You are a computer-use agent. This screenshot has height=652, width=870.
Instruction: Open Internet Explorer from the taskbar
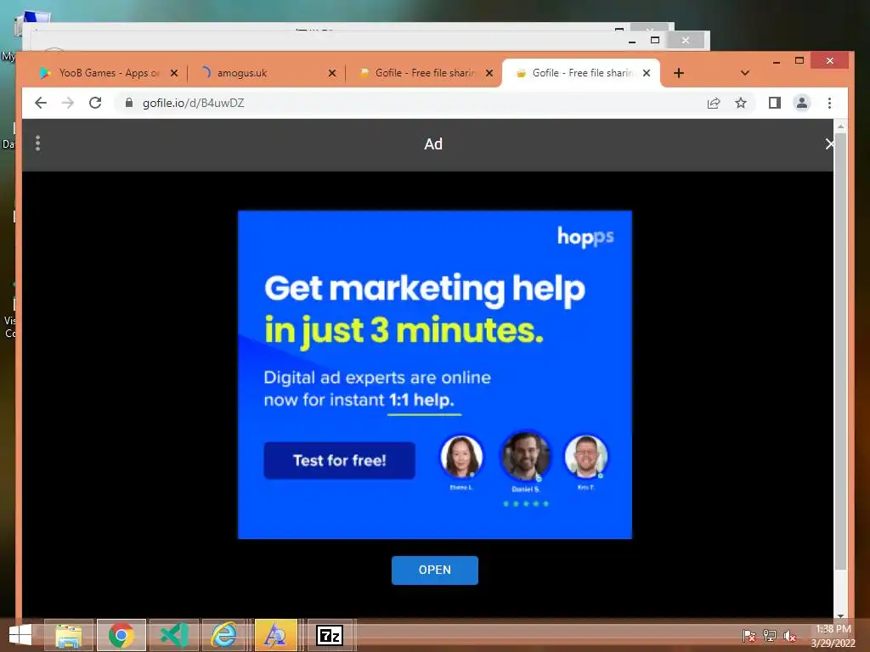tap(223, 635)
